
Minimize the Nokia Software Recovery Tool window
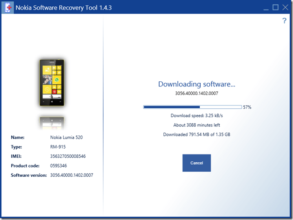[264, 7]
